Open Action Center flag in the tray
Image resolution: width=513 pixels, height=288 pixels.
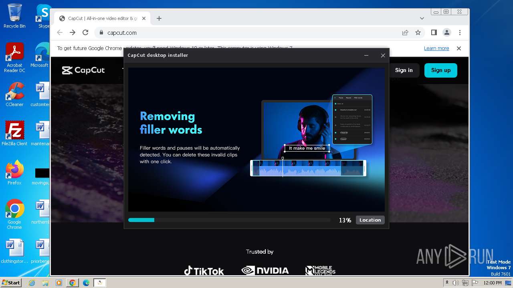(475, 283)
